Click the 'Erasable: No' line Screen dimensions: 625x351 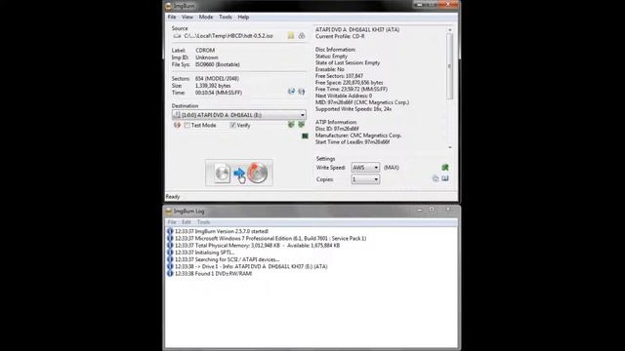tap(330, 69)
